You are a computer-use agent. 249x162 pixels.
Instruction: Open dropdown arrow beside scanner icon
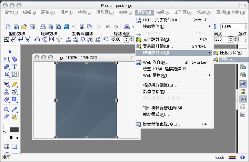pyautogui.click(x=133, y=27)
